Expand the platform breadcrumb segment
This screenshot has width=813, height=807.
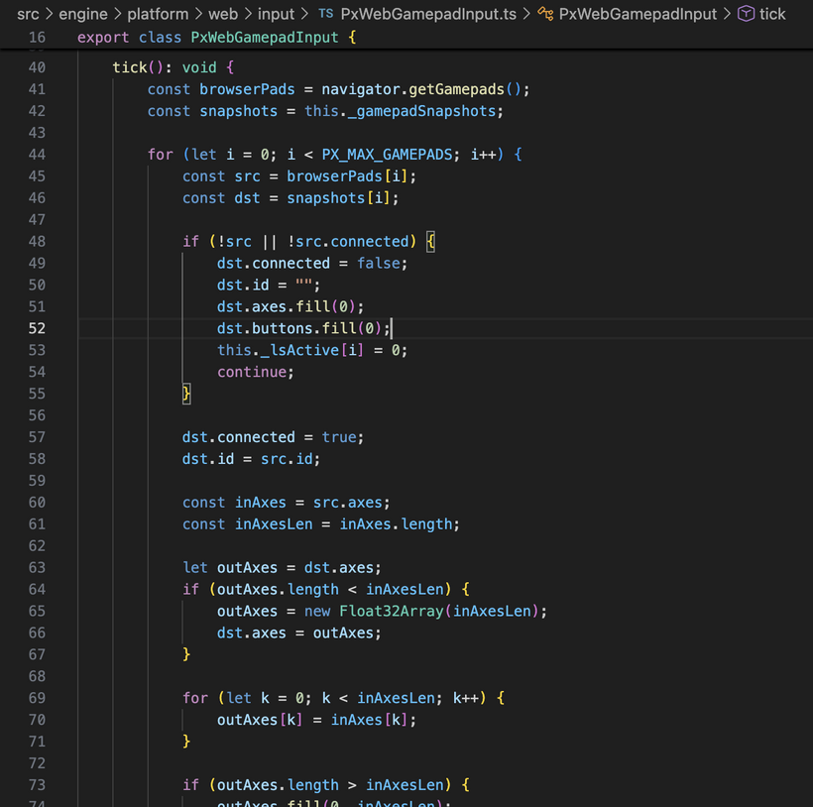pos(157,14)
